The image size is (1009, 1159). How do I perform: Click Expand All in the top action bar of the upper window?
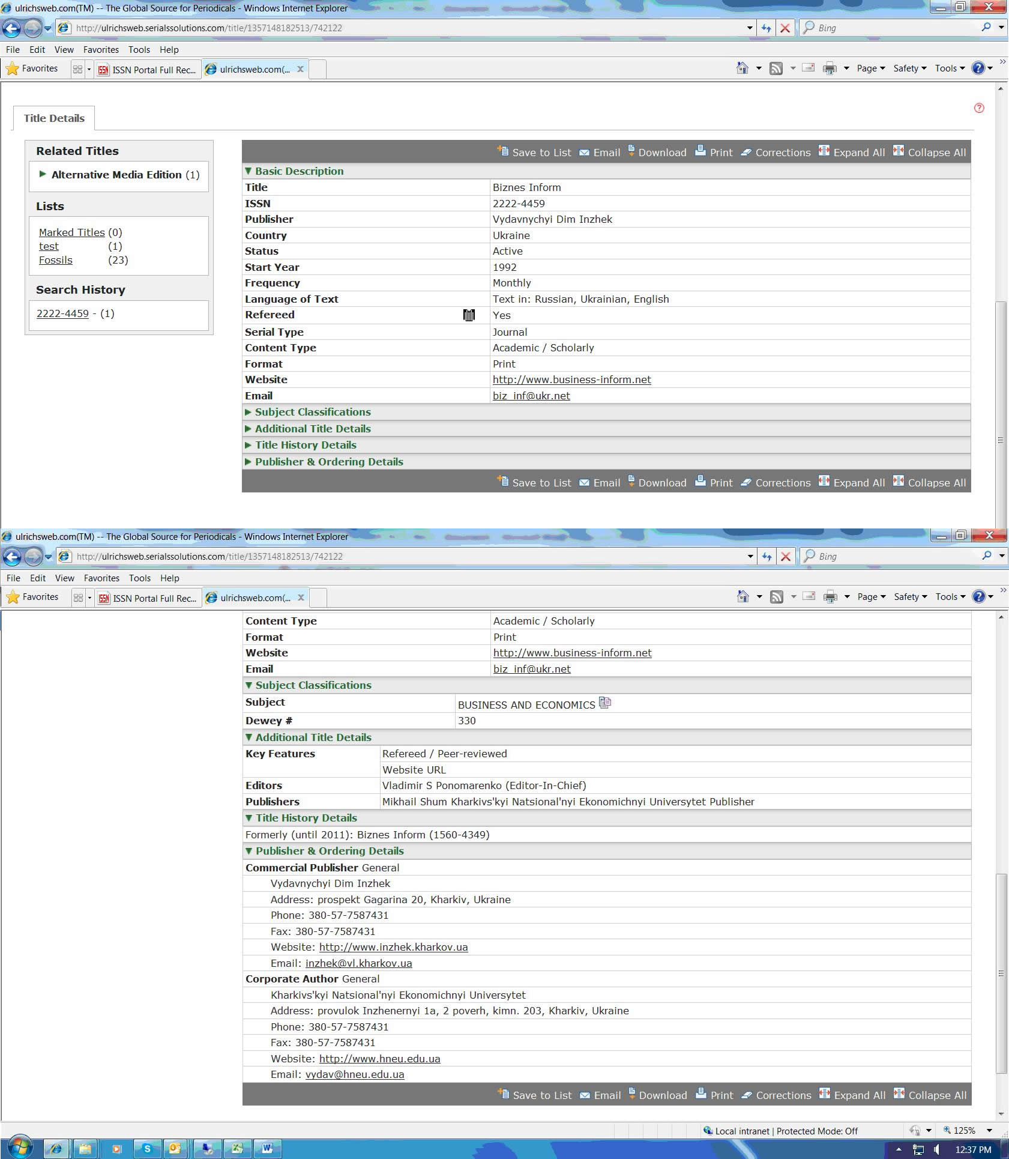(852, 153)
